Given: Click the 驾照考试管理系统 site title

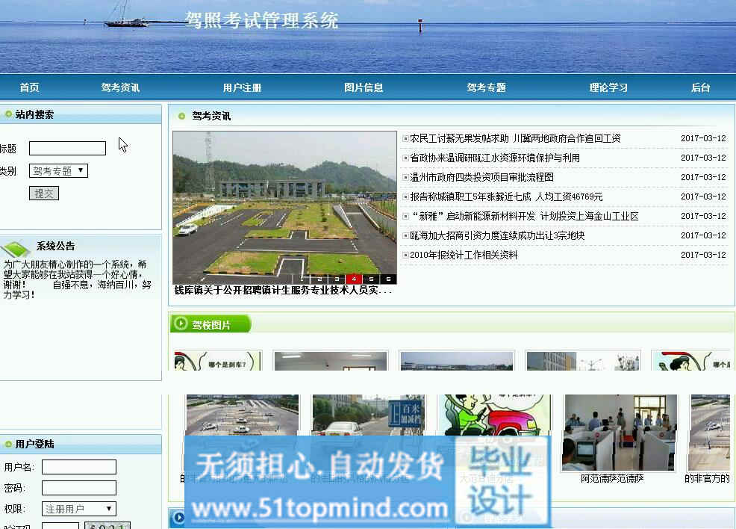Looking at the screenshot, I should tap(261, 21).
